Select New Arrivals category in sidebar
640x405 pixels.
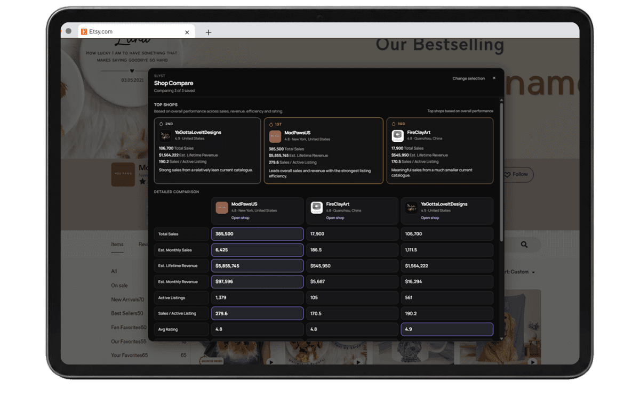tap(127, 299)
